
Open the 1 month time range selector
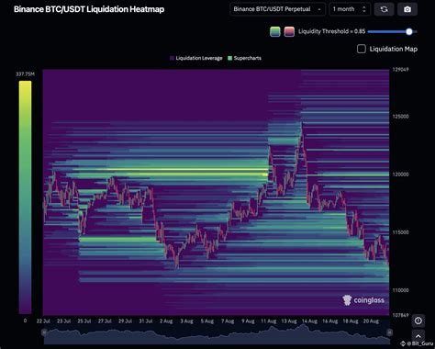[350, 9]
